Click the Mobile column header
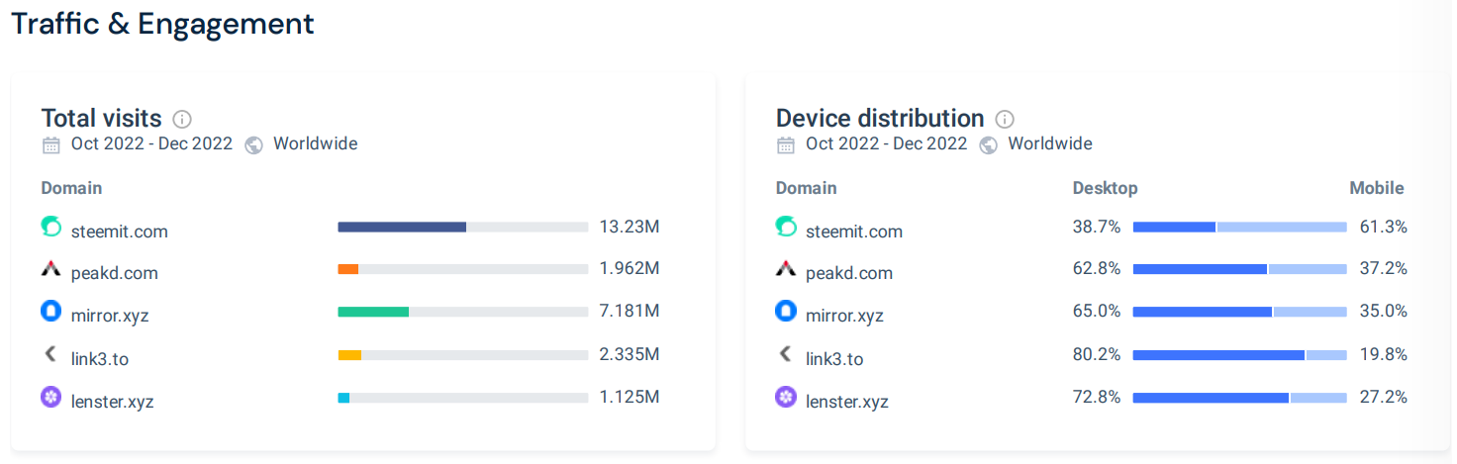 [x=1377, y=188]
